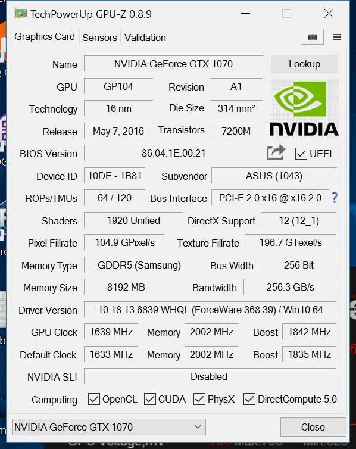
Task: Expand the GPU selection dropdown arrow
Action: (x=198, y=427)
